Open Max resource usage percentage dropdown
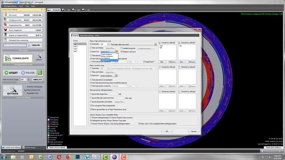285x160 pixels. pos(26,80)
